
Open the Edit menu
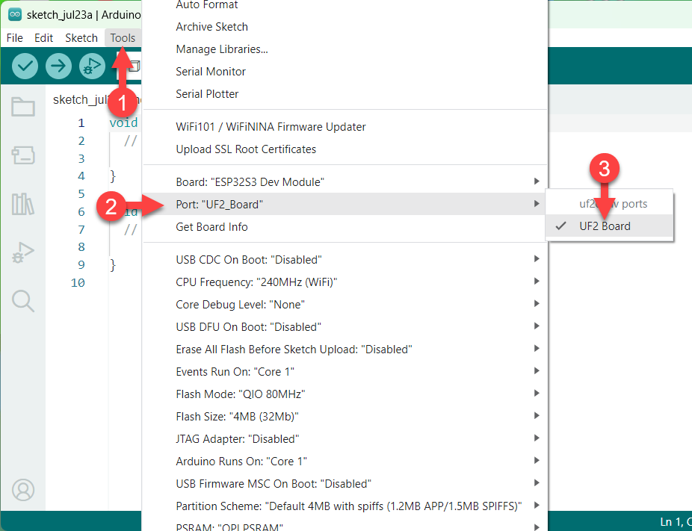(43, 38)
